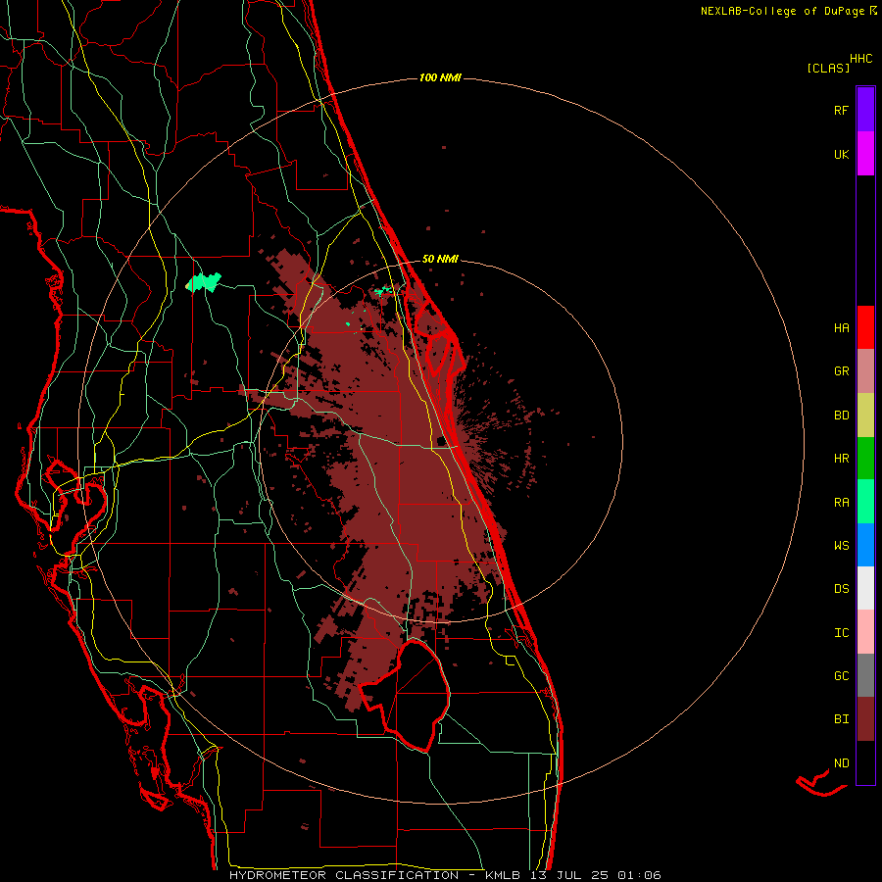Click the 'GC' legend label
This screenshot has height=882, width=882.
pyautogui.click(x=841, y=676)
